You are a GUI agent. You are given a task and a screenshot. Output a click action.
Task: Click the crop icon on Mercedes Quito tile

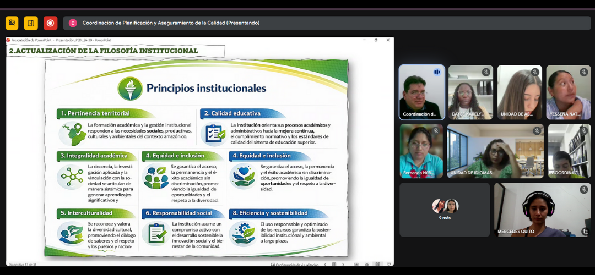click(585, 232)
